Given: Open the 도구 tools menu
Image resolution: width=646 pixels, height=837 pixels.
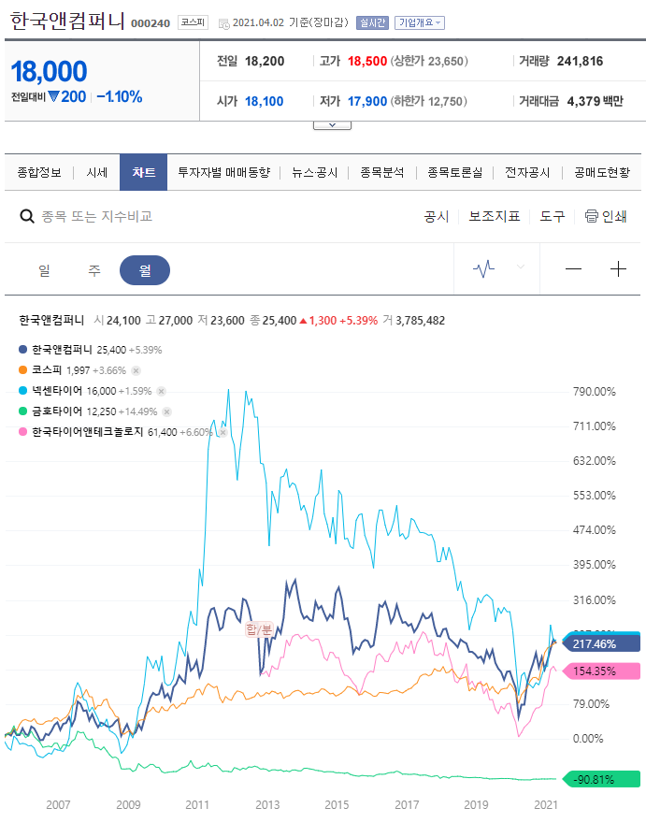Looking at the screenshot, I should click(553, 216).
